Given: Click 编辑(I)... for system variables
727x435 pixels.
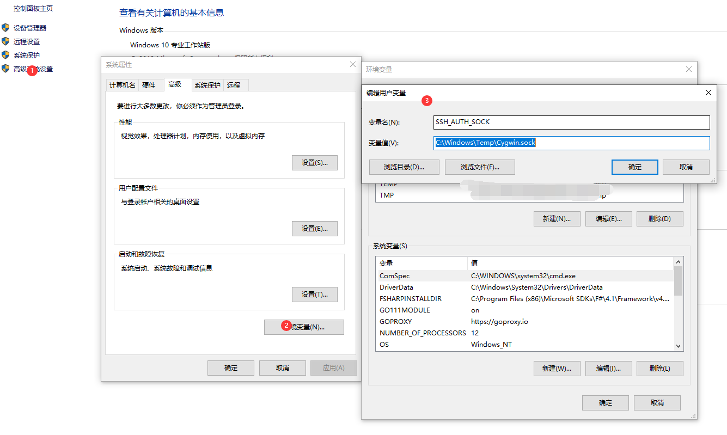Looking at the screenshot, I should point(608,368).
